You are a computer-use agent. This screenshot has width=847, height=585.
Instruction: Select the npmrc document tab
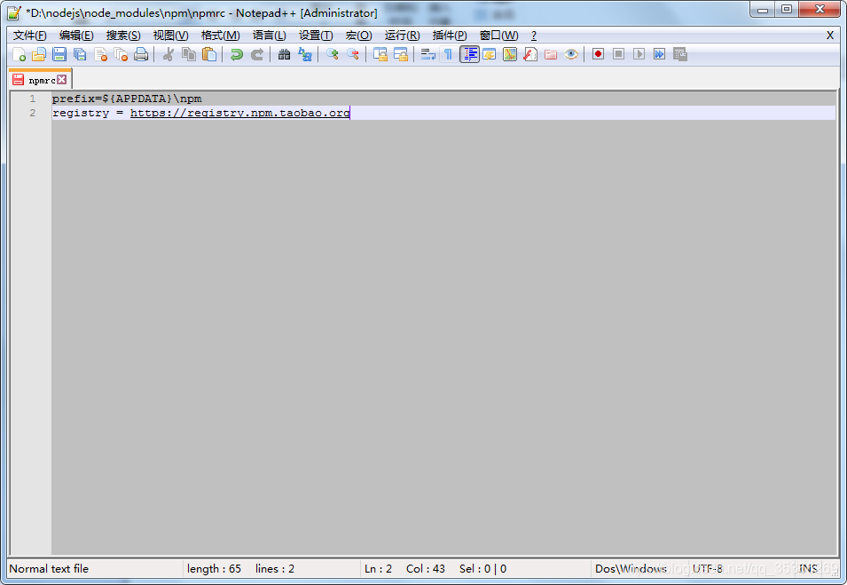[40, 80]
